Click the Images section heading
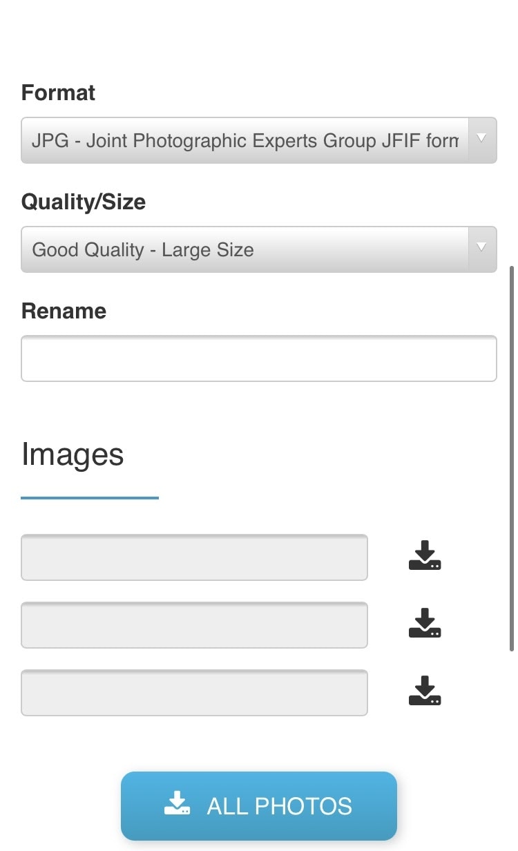518x851 pixels. 73,455
